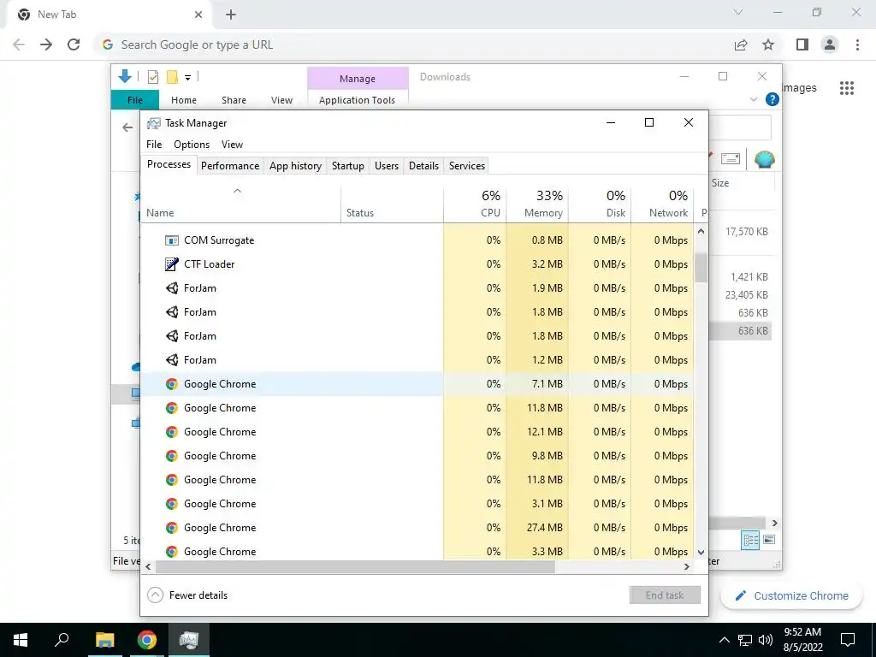The width and height of the screenshot is (876, 657).
Task: Open Chrome side panel icon
Action: coord(802,44)
